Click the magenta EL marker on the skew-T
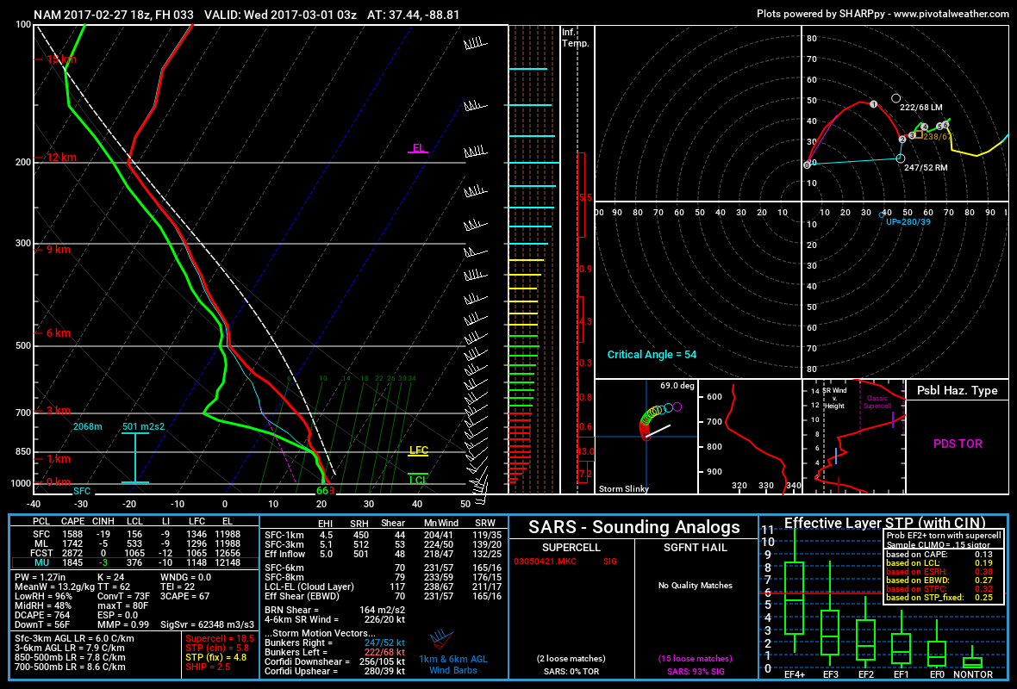Screen dimensions: 1017x689 tap(418, 149)
